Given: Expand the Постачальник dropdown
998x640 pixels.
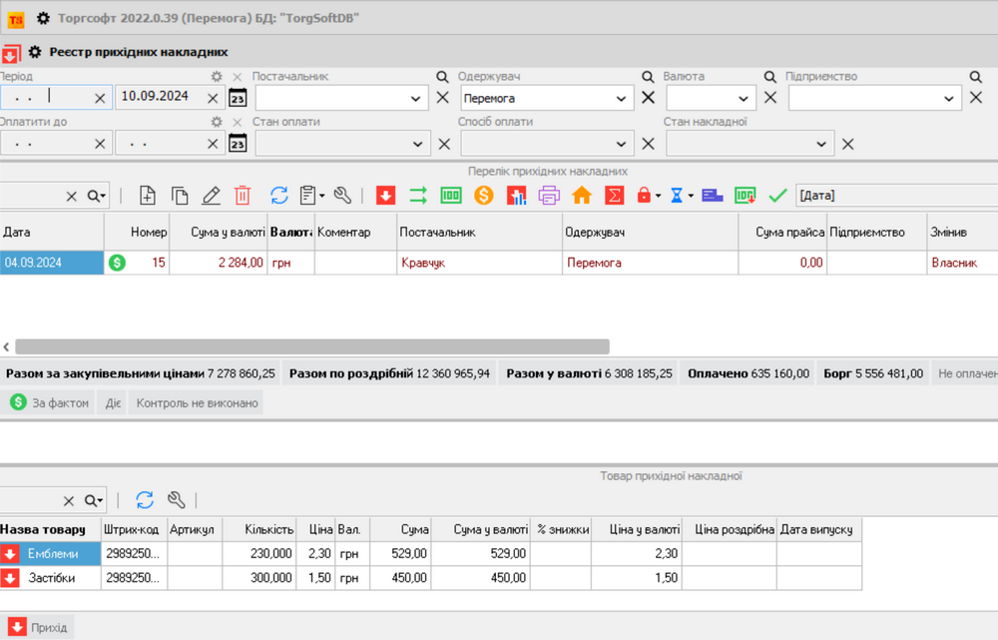Looking at the screenshot, I should (x=416, y=98).
